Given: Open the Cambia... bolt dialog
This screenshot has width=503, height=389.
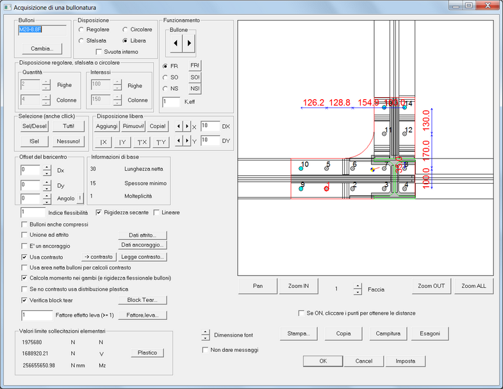Looking at the screenshot, I should [42, 48].
